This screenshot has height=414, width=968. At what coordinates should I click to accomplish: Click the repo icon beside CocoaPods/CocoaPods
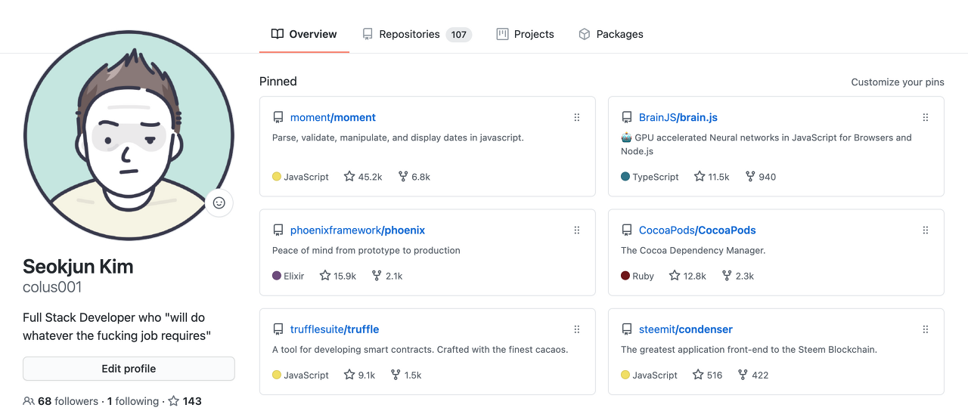tap(627, 230)
